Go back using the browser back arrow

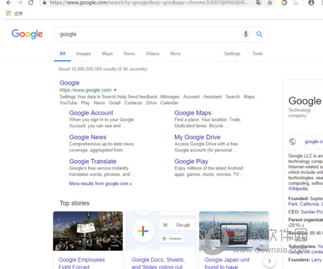pos(9,3)
